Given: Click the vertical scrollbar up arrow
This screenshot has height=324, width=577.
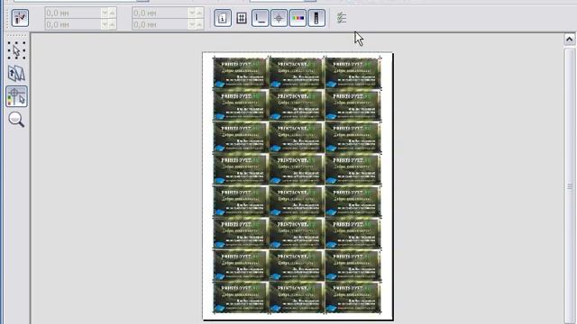Looking at the screenshot, I should coord(569,39).
